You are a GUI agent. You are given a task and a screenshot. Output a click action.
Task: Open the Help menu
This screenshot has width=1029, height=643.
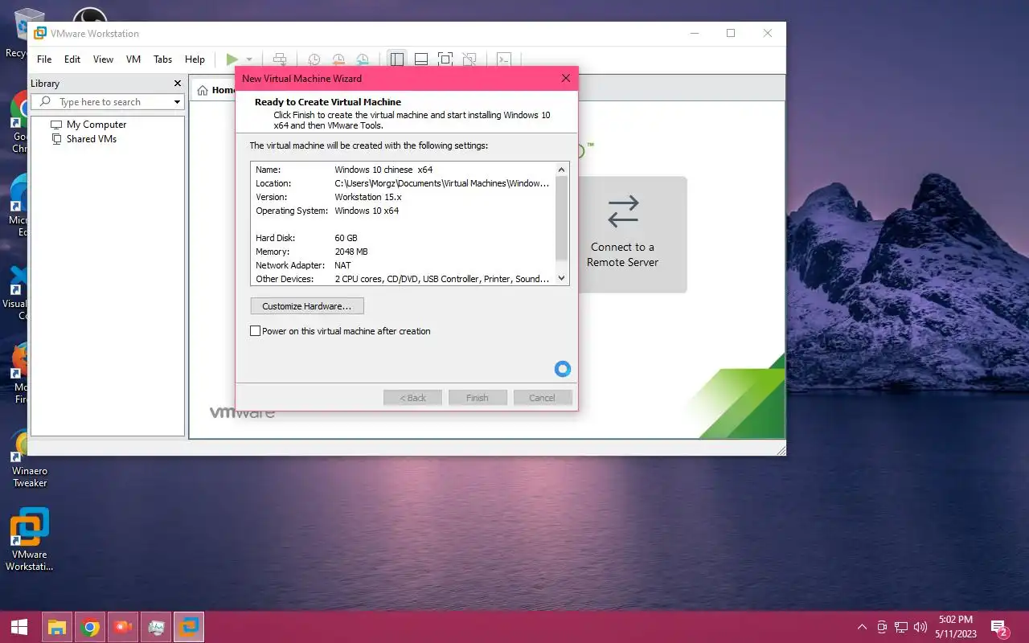tap(195, 59)
